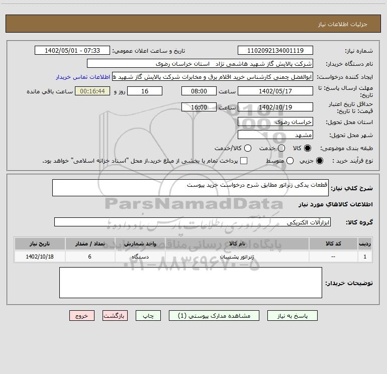The height and width of the screenshot is (374, 387).
Task: Click the row number cell 1
Action: pos(365,257)
